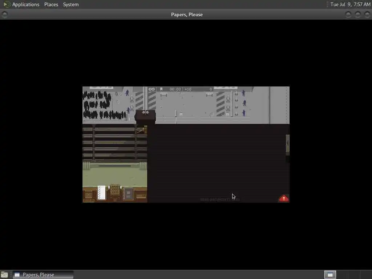Viewport: 372px width, 279px height.
Task: Open the Applications menu
Action: tap(26, 4)
